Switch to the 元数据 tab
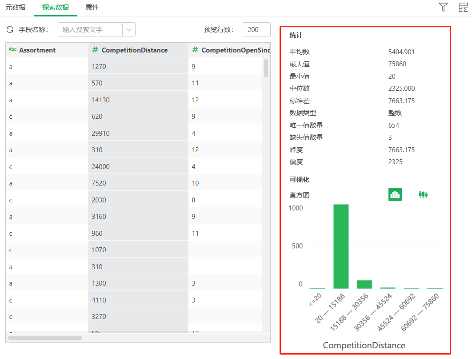Screen dimensions: 472x359 point(15,7)
